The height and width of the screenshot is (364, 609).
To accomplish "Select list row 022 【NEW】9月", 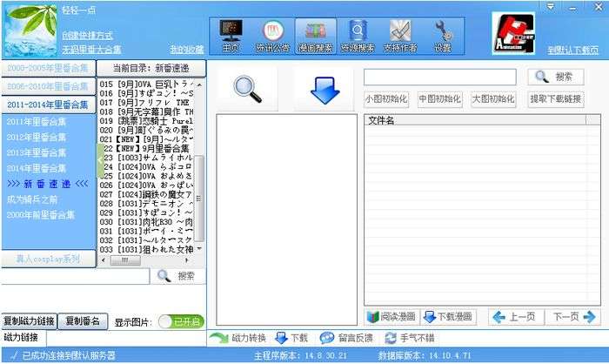I will coord(146,149).
